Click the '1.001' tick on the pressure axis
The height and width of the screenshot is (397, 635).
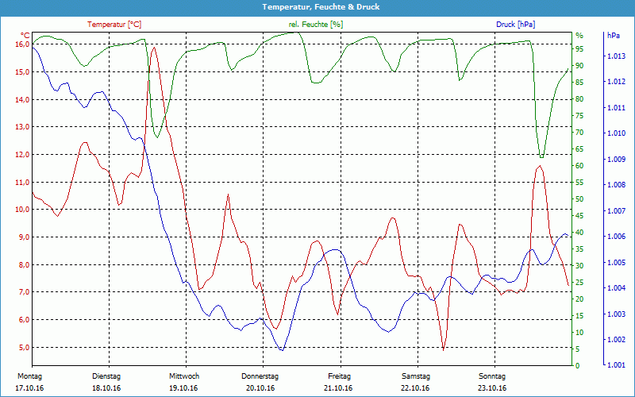pos(617,365)
